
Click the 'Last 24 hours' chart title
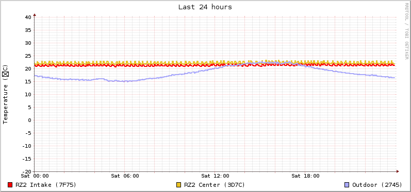[x=205, y=7]
